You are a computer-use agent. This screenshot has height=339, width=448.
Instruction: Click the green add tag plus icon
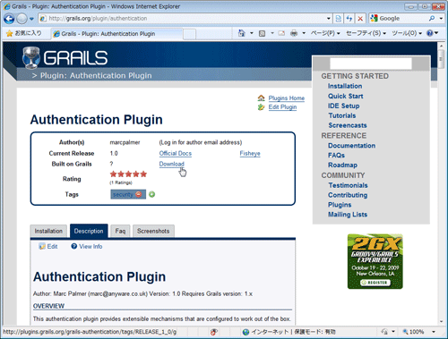click(x=151, y=194)
